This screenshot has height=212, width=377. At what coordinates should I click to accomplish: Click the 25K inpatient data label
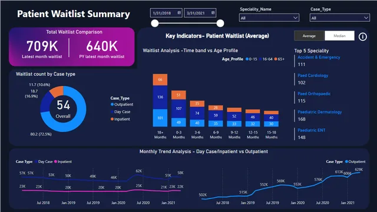(139, 186)
